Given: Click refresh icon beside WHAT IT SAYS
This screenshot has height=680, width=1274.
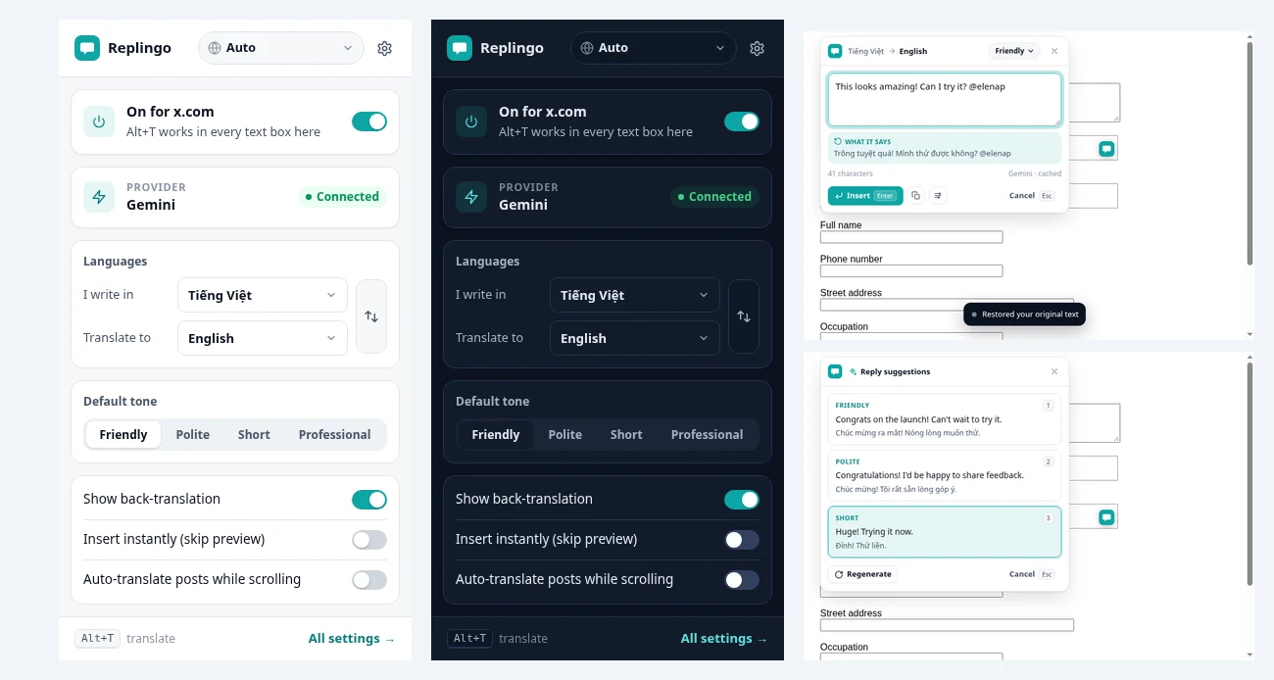Looking at the screenshot, I should 838,142.
